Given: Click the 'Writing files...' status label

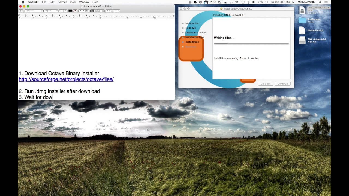Looking at the screenshot, I should click(224, 38).
